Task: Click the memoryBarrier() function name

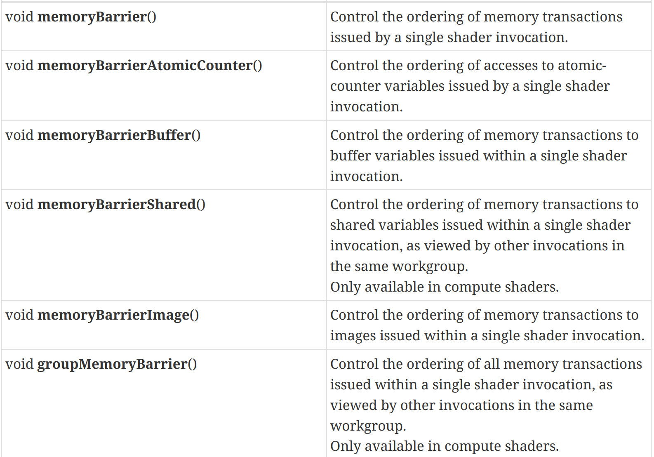Action: [x=96, y=17]
